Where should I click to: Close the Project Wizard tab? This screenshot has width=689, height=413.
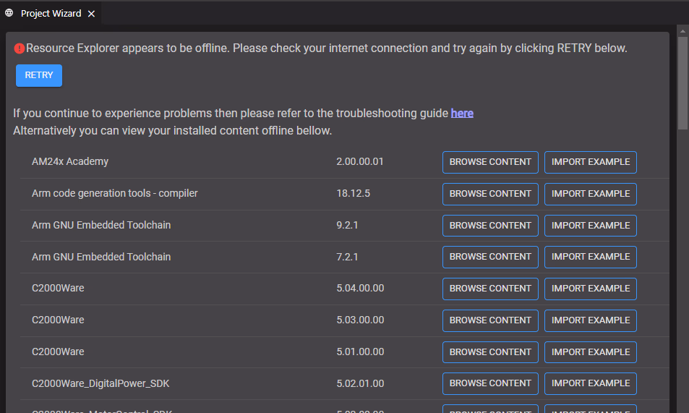coord(91,14)
